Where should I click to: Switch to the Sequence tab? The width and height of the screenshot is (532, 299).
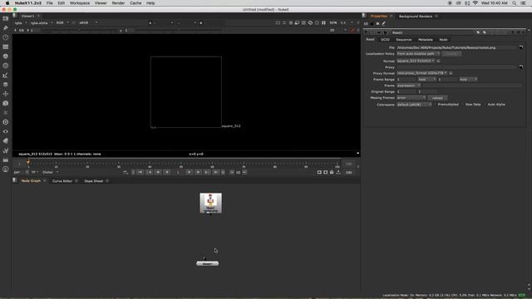403,40
